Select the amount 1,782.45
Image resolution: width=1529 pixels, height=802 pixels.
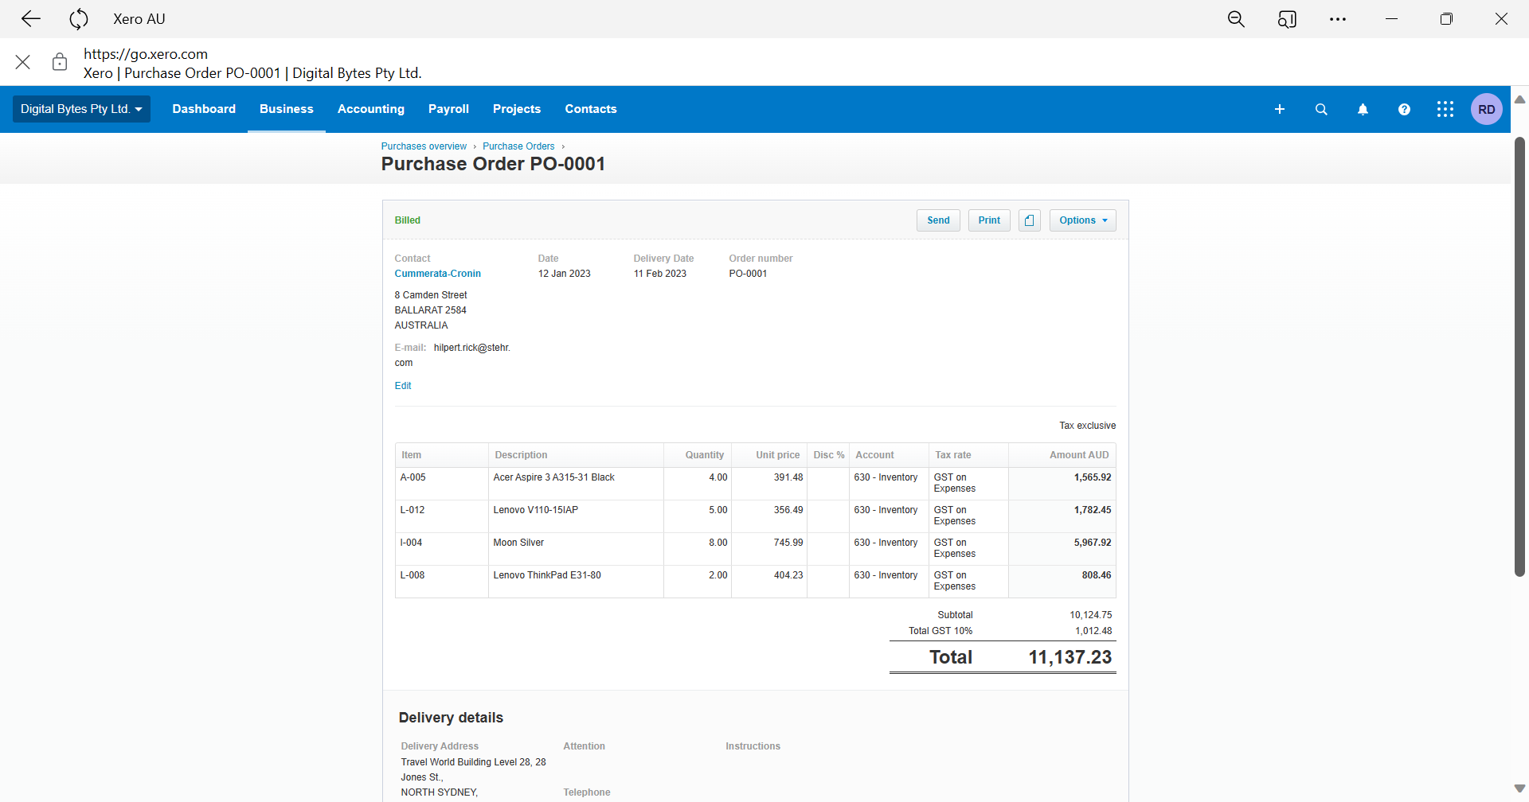click(1093, 510)
